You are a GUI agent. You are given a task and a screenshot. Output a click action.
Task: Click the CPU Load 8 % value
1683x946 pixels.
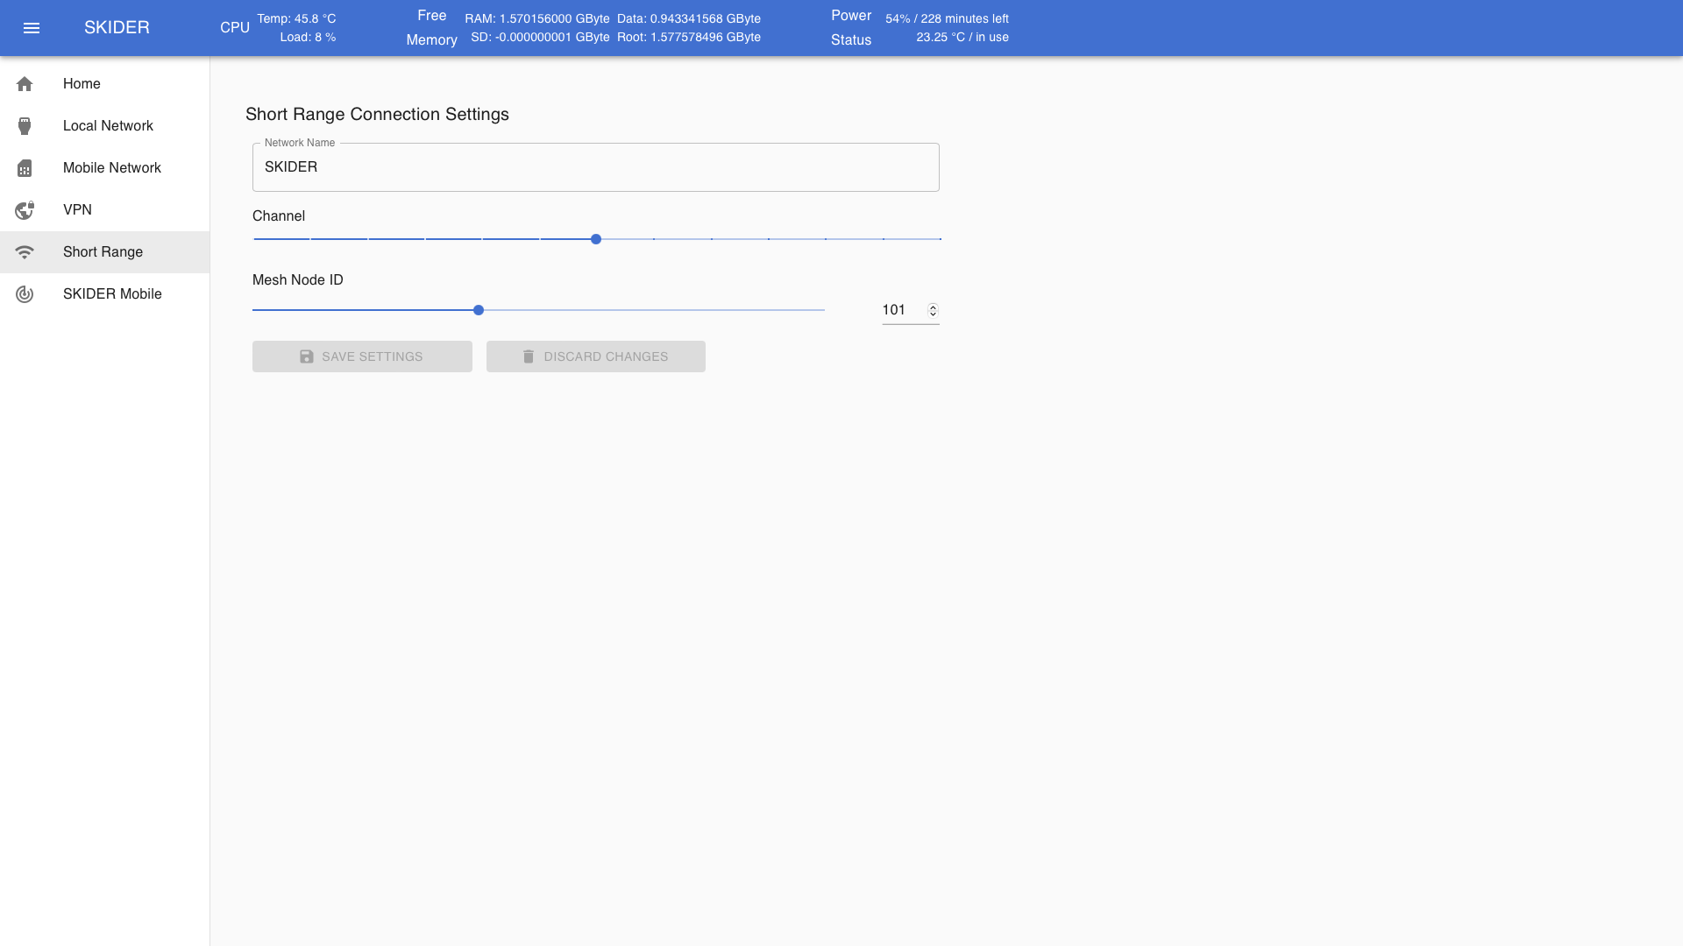308,37
